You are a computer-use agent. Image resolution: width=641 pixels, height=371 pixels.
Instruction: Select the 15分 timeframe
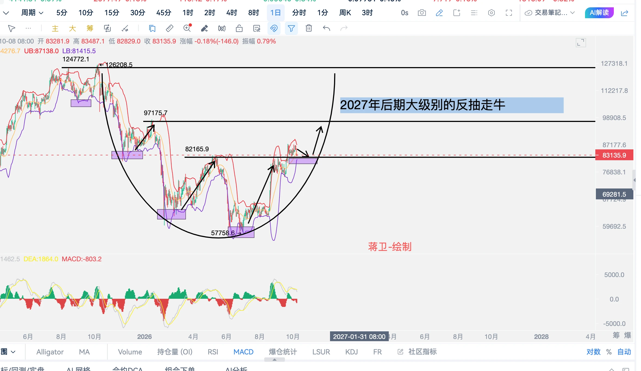112,13
